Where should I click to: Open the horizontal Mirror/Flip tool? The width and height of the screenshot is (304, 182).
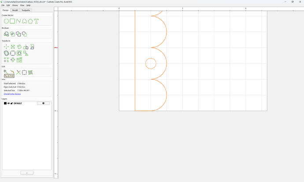(26, 47)
